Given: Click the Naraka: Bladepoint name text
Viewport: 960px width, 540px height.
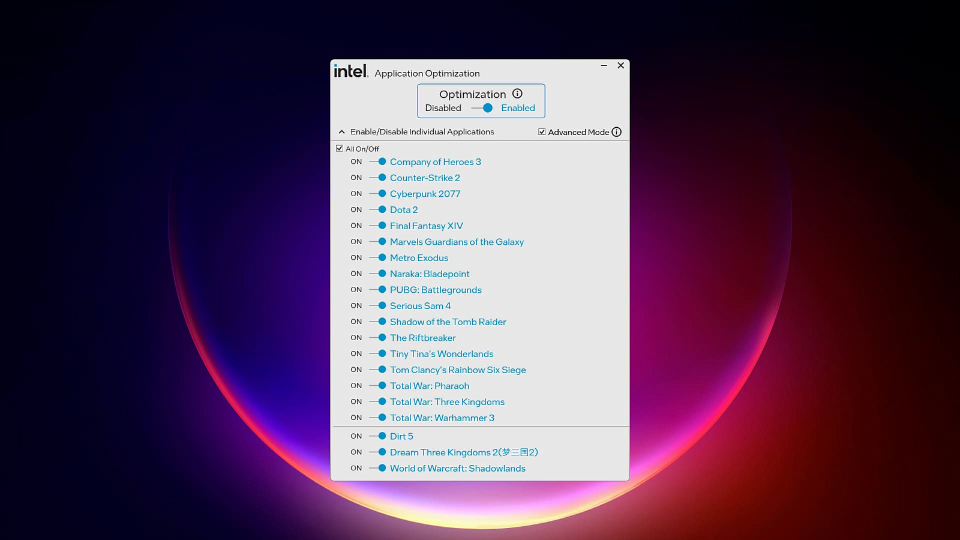Looking at the screenshot, I should pyautogui.click(x=430, y=274).
